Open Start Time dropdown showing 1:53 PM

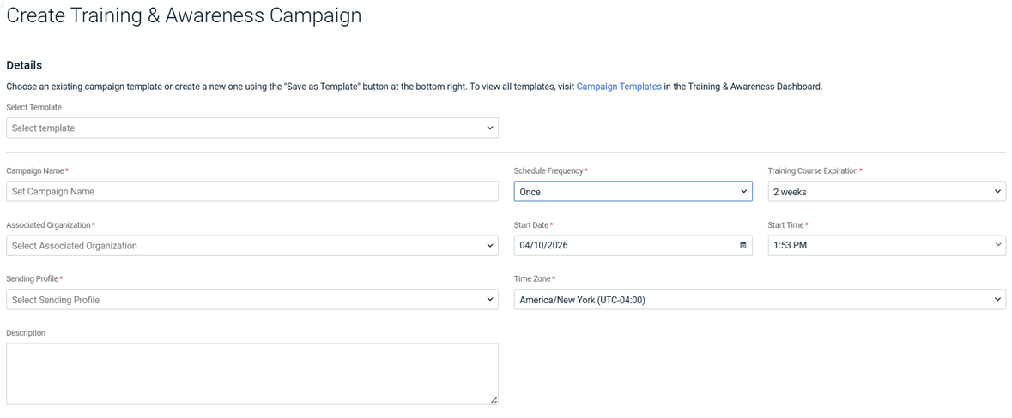886,246
